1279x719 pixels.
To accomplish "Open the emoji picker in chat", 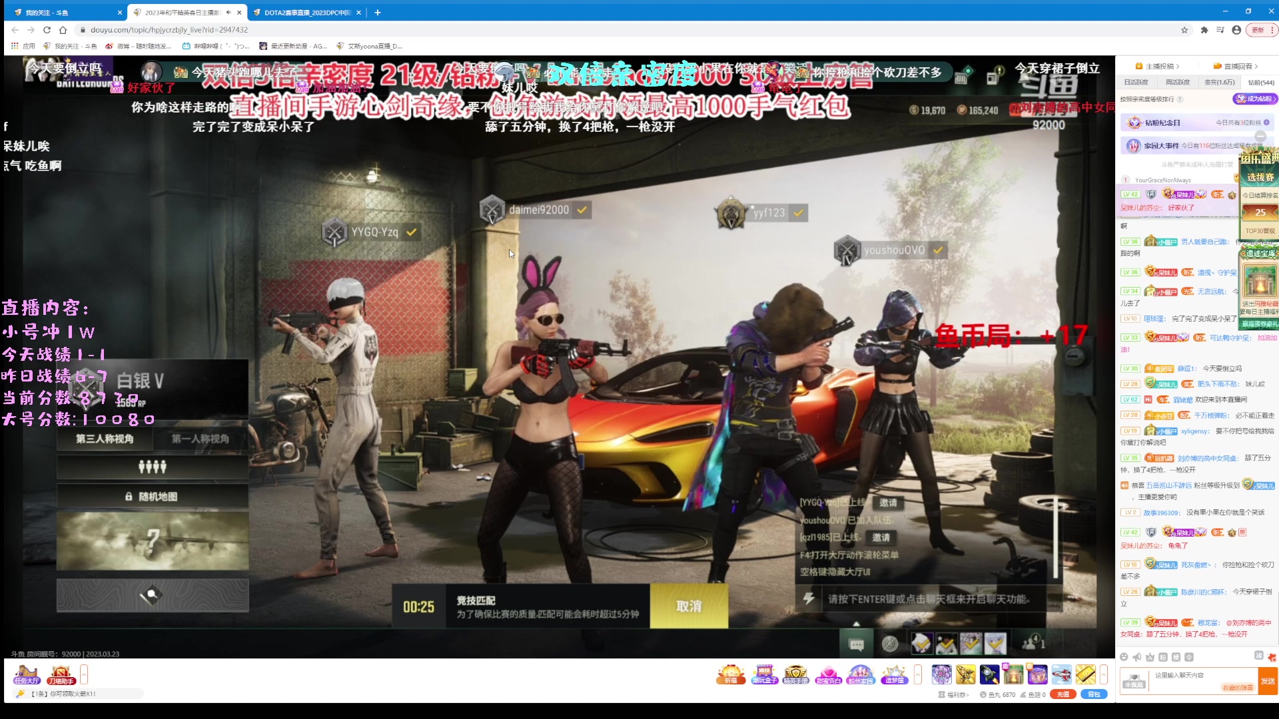I will tap(1124, 657).
